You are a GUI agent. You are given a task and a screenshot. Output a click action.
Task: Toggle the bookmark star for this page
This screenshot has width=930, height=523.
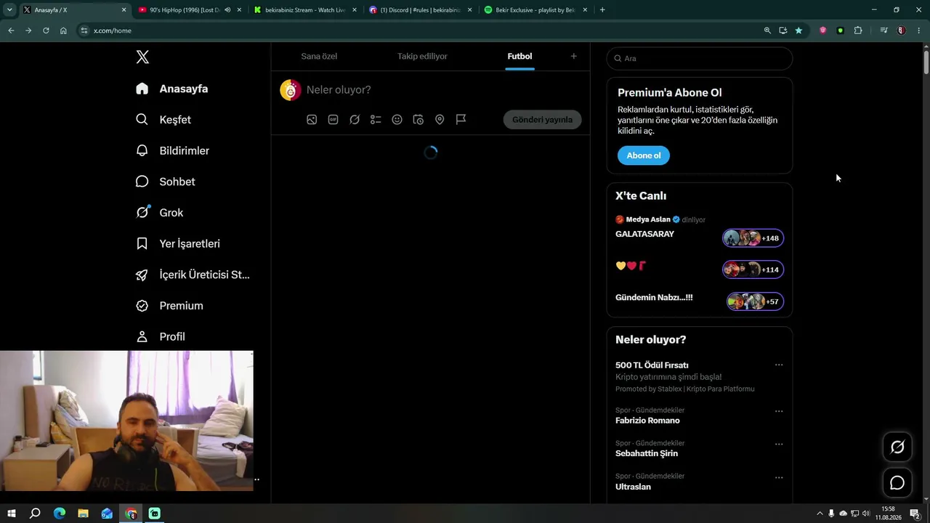[x=798, y=31]
